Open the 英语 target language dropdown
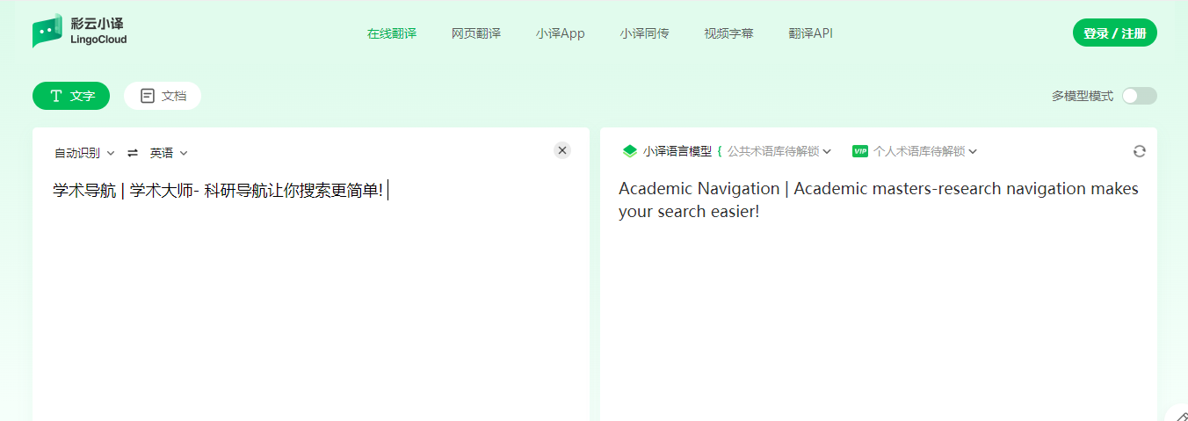Image resolution: width=1188 pixels, height=421 pixels. [169, 153]
